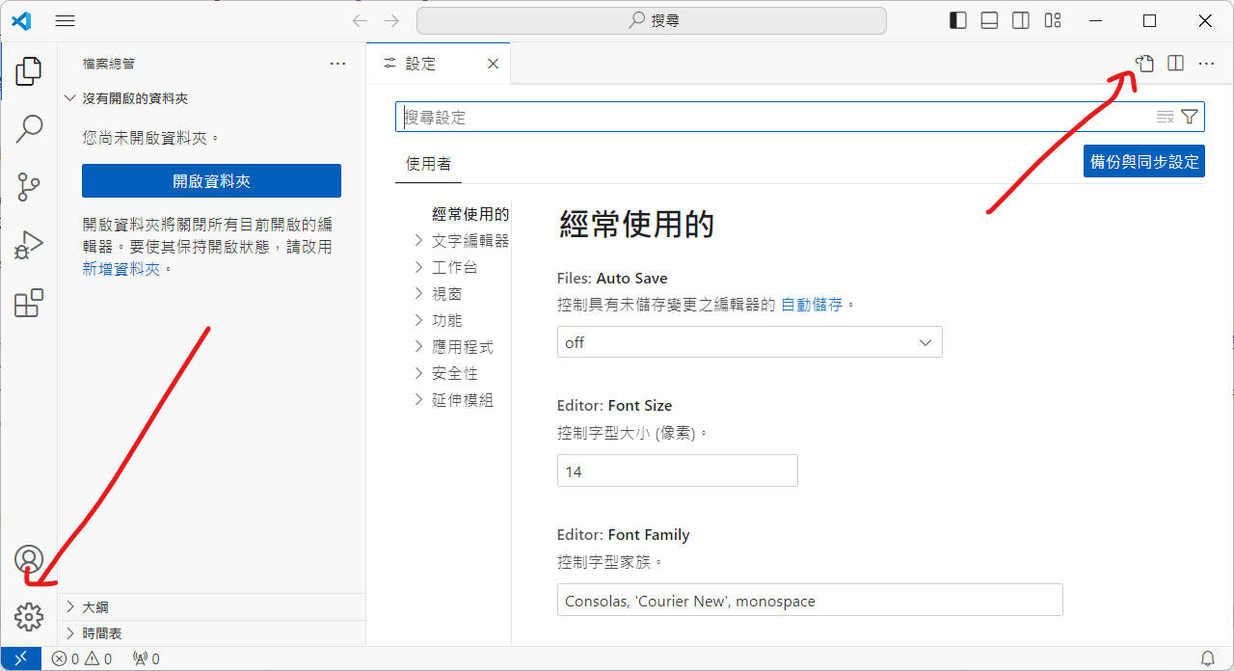Click the settings filter funnel icon
1234x671 pixels.
[x=1190, y=117]
